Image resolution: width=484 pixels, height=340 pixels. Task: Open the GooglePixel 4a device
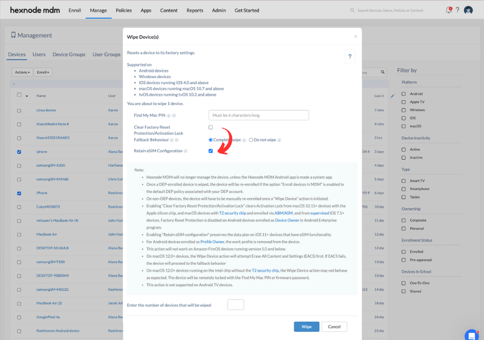point(48,317)
